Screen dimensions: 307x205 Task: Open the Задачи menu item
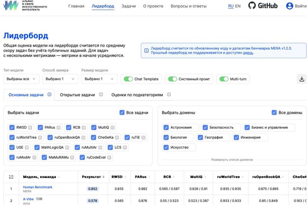coord(129,6)
